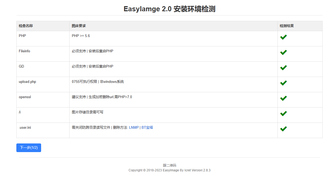Open the LNMP removal method link
332x177 pixels.
coord(134,128)
